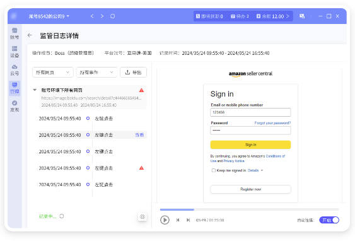Click the app logo in the top-left corner
This screenshot has width=355, height=241.
click(14, 16)
